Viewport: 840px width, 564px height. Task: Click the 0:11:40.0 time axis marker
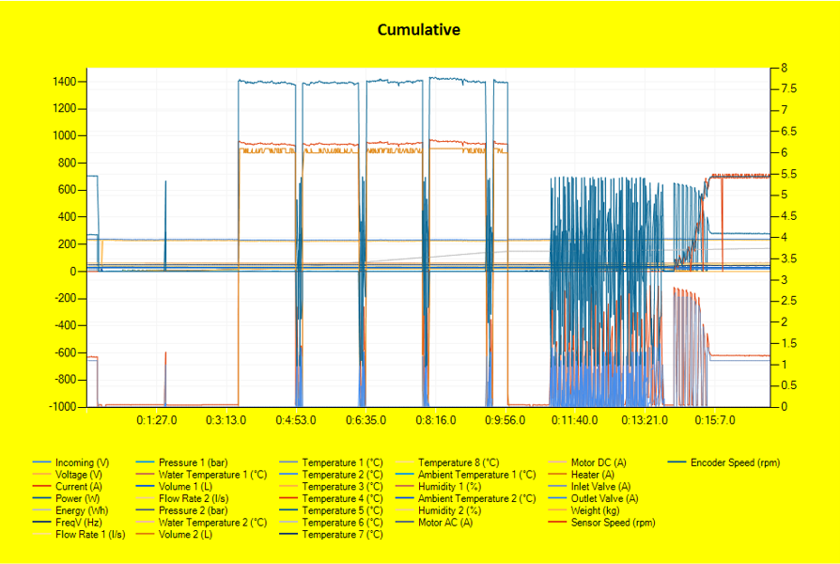tap(574, 420)
